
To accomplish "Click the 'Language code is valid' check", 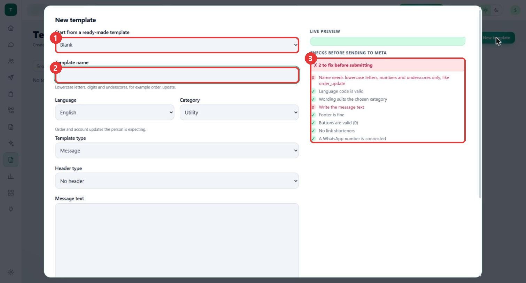I will [341, 91].
